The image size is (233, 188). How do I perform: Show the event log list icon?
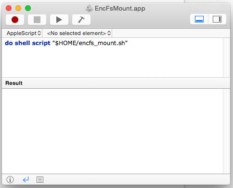40,179
